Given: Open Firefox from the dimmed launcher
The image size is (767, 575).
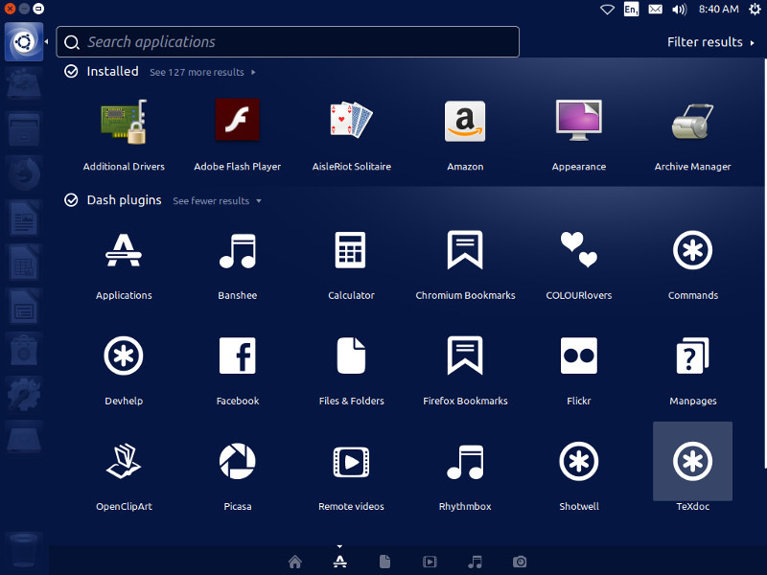Looking at the screenshot, I should click(x=23, y=174).
